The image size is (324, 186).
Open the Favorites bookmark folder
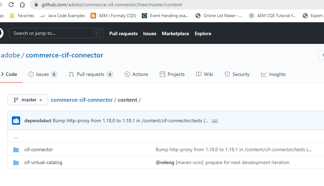22,16
